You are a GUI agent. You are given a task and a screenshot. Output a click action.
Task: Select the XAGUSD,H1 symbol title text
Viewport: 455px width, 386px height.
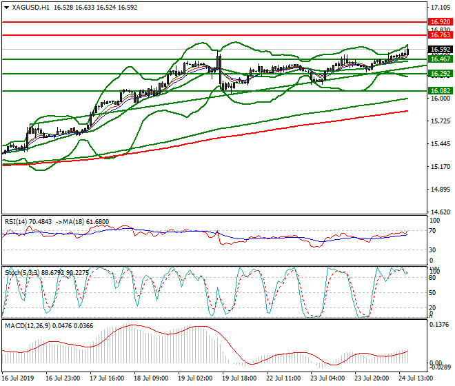pyautogui.click(x=31, y=8)
